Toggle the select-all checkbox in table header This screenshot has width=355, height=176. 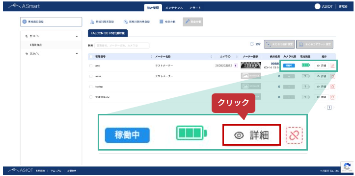(91, 57)
